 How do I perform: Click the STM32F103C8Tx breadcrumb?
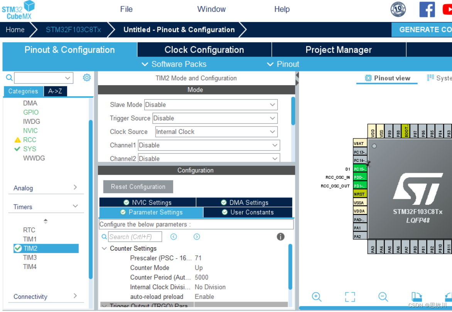[73, 29]
